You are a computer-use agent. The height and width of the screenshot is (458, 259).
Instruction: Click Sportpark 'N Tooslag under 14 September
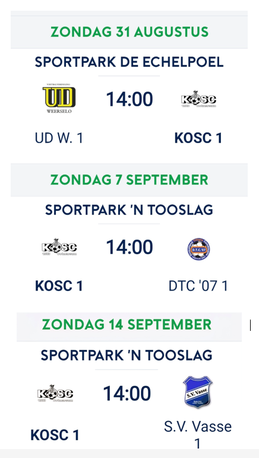[x=127, y=355]
